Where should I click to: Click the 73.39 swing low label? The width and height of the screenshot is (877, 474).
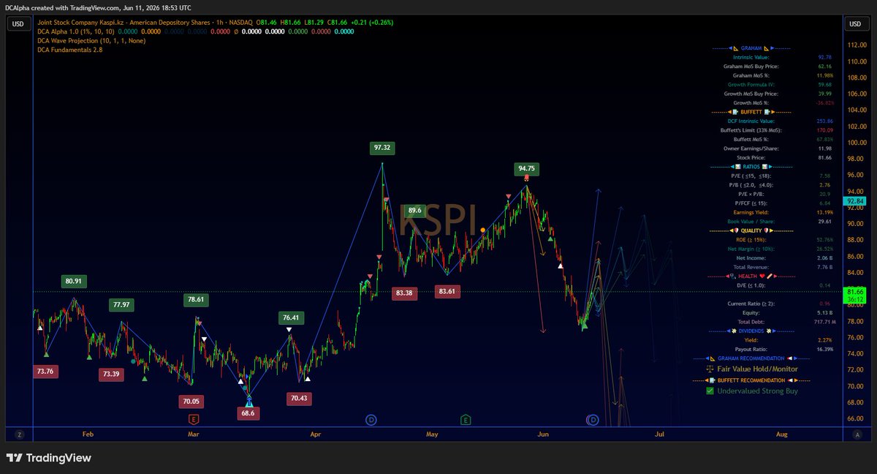tap(112, 374)
